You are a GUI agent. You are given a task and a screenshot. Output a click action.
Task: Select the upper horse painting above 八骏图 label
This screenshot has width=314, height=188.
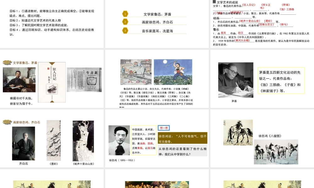coord(238,132)
